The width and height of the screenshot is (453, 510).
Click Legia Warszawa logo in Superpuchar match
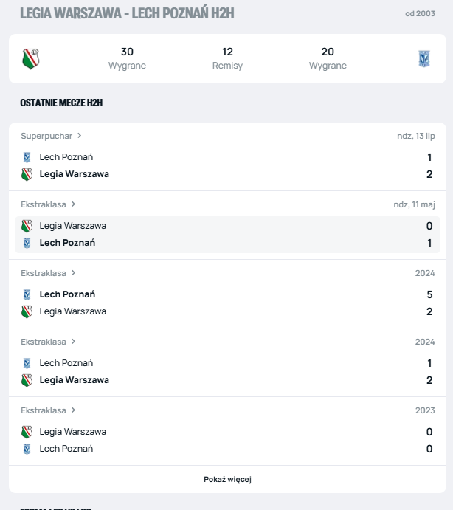pyautogui.click(x=27, y=174)
